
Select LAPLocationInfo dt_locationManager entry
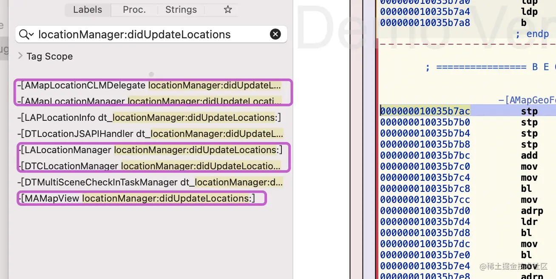(149, 117)
